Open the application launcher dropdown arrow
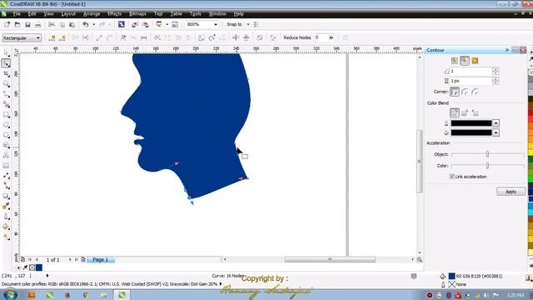 pyautogui.click(x=167, y=24)
